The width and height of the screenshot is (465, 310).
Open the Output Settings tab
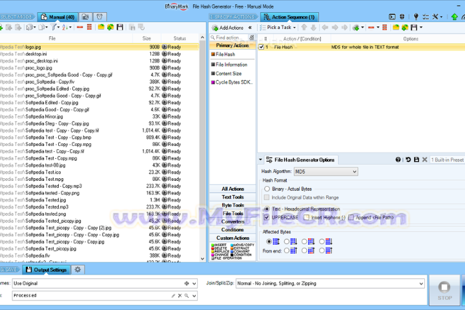(x=46, y=270)
